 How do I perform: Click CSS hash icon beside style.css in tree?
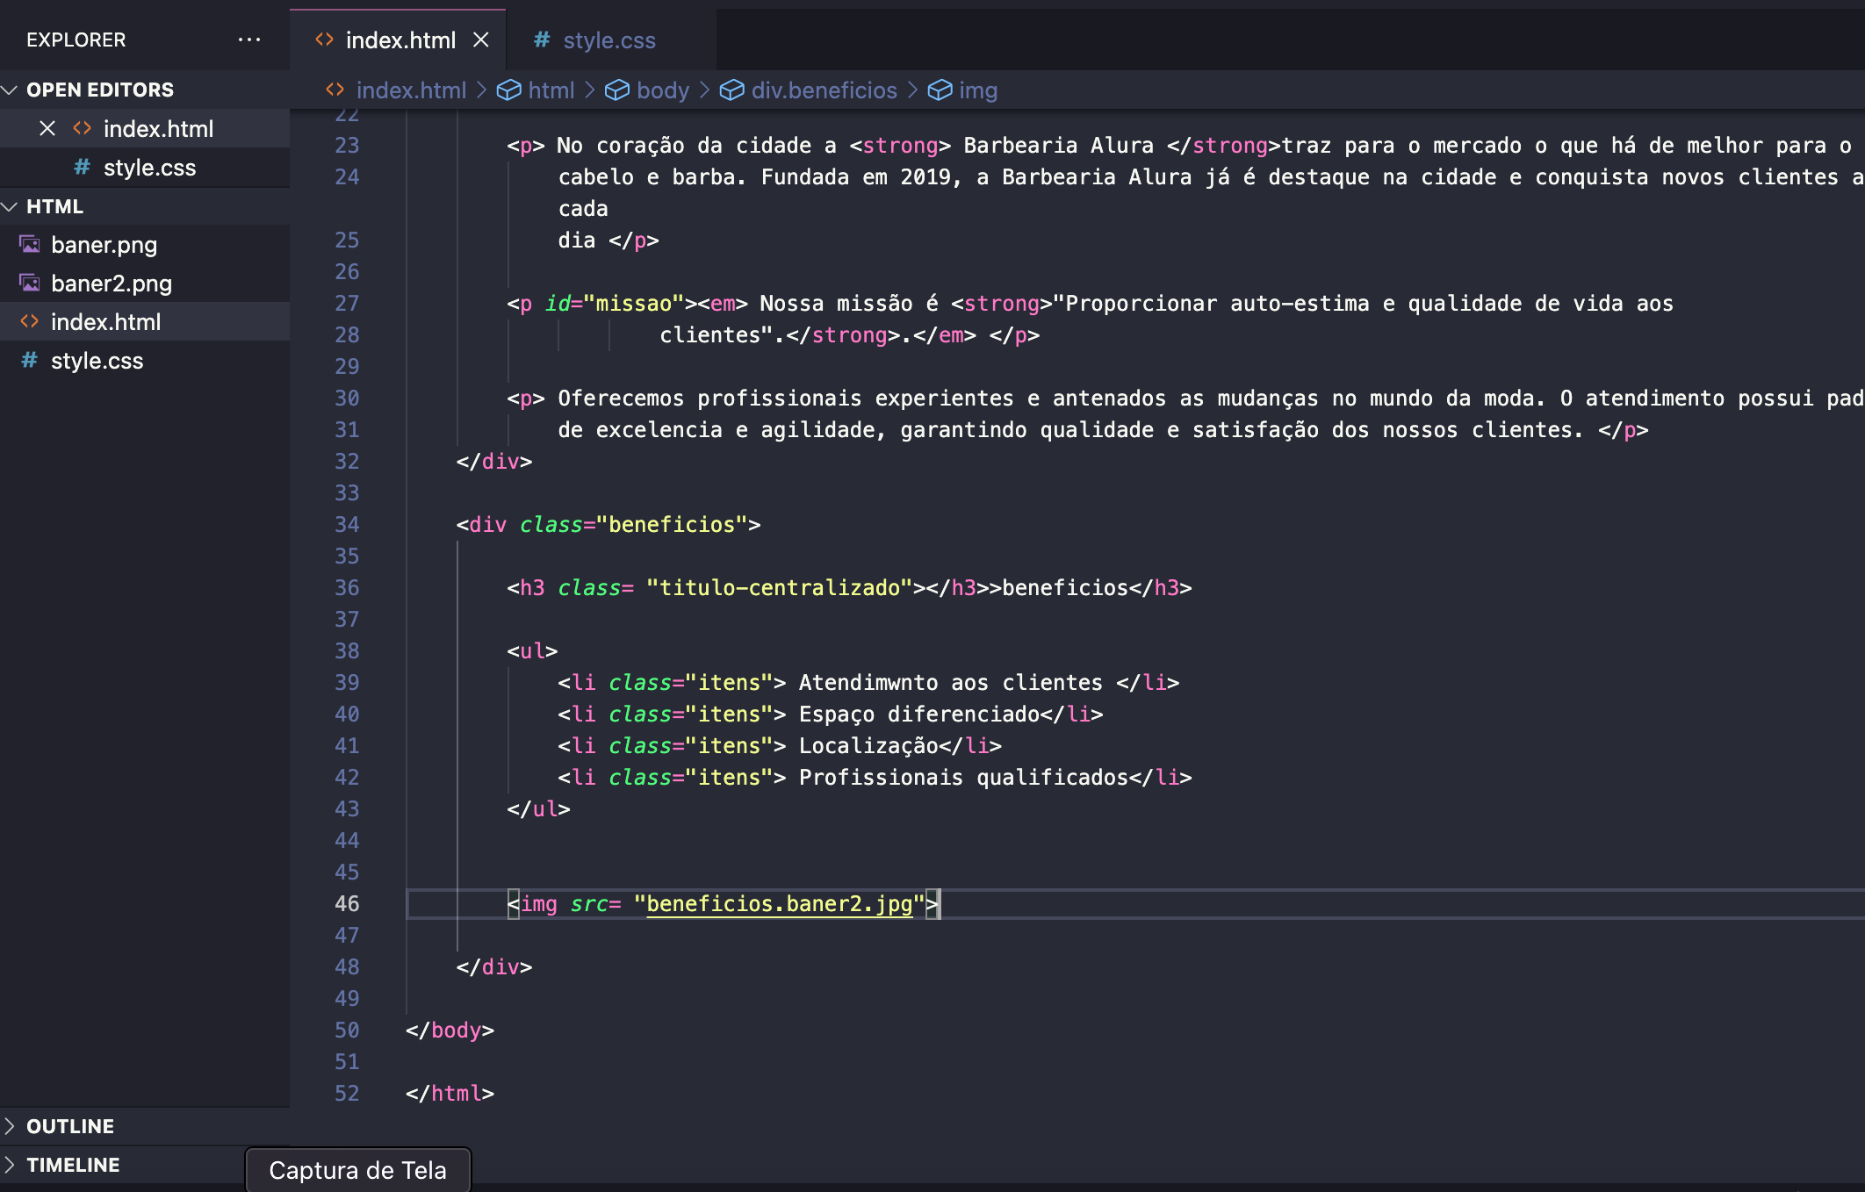(30, 360)
